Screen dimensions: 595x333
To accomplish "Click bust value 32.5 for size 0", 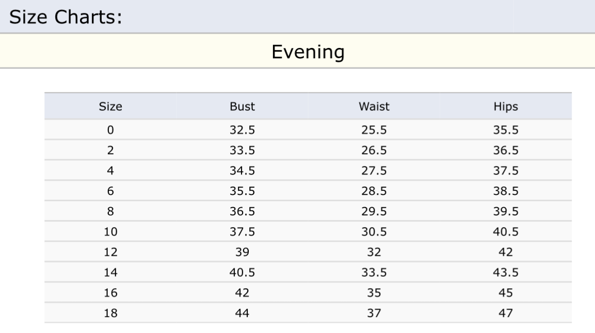I will tap(242, 130).
